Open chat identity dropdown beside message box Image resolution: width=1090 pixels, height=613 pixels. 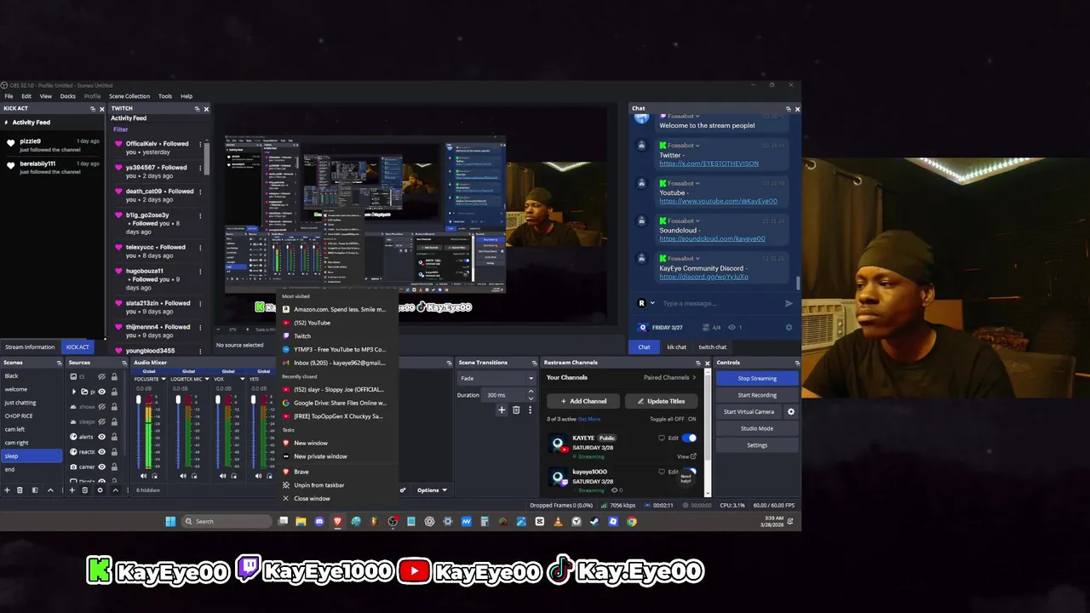[652, 303]
